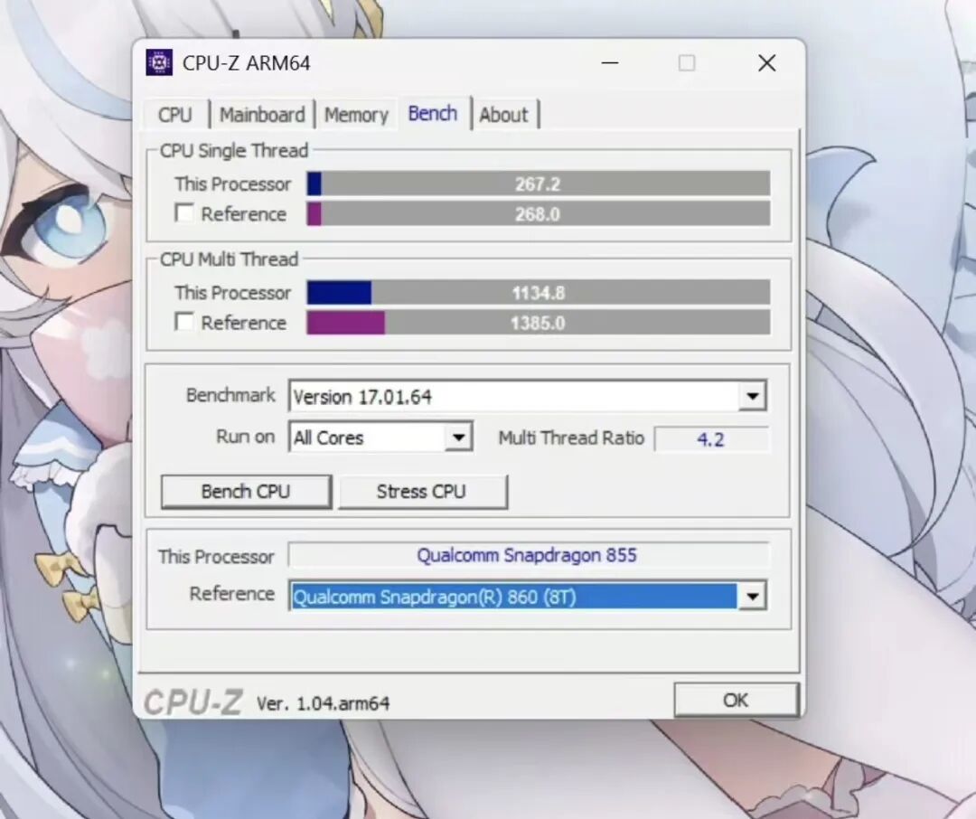Click the CPU-Z logo at bottom left

point(192,702)
